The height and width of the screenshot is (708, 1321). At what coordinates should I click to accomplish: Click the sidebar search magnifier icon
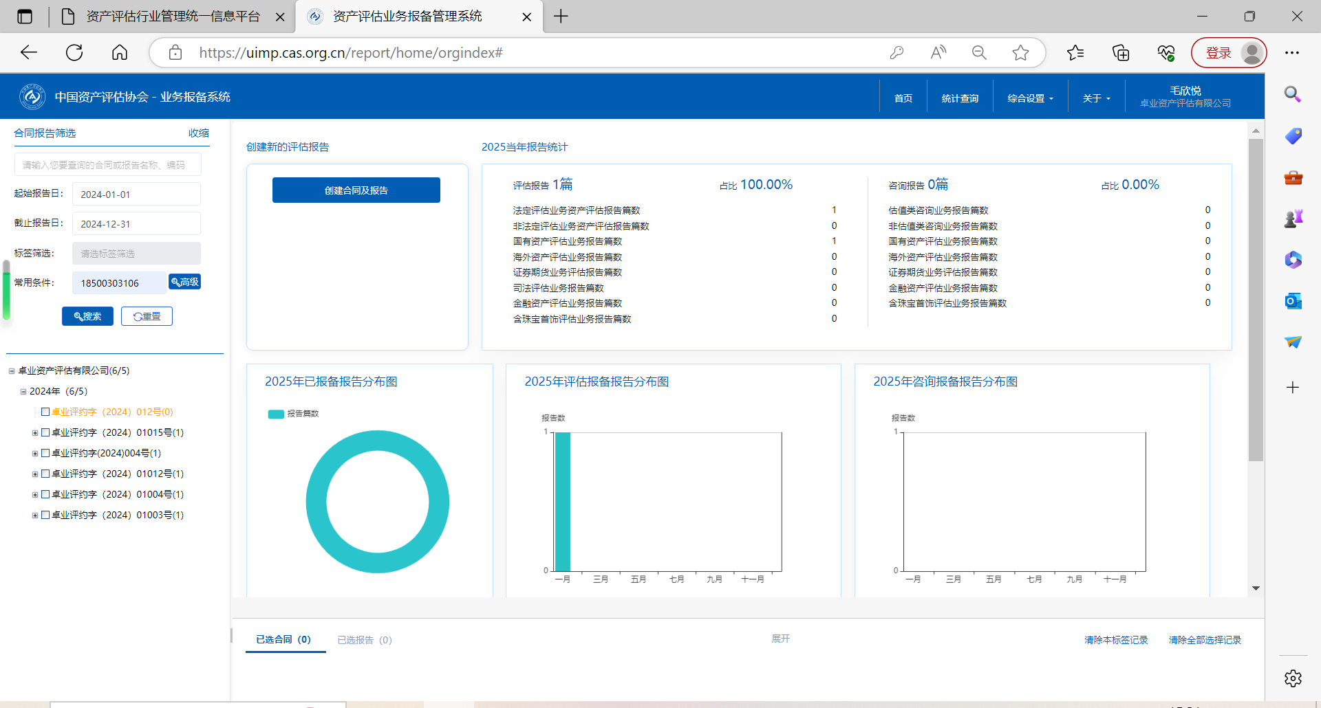coord(1293,95)
